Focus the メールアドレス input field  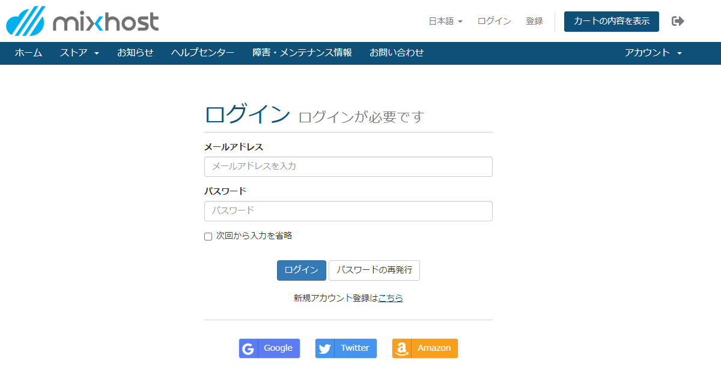[x=348, y=167]
